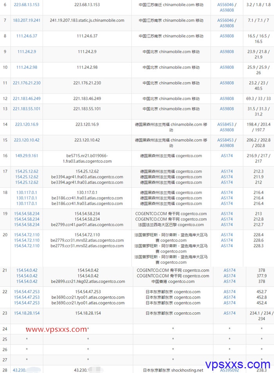Click AS9808 link in hop 11 row

227,83
